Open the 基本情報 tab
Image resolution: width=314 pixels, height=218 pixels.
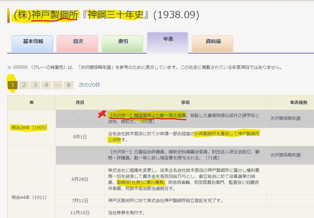coord(32,44)
